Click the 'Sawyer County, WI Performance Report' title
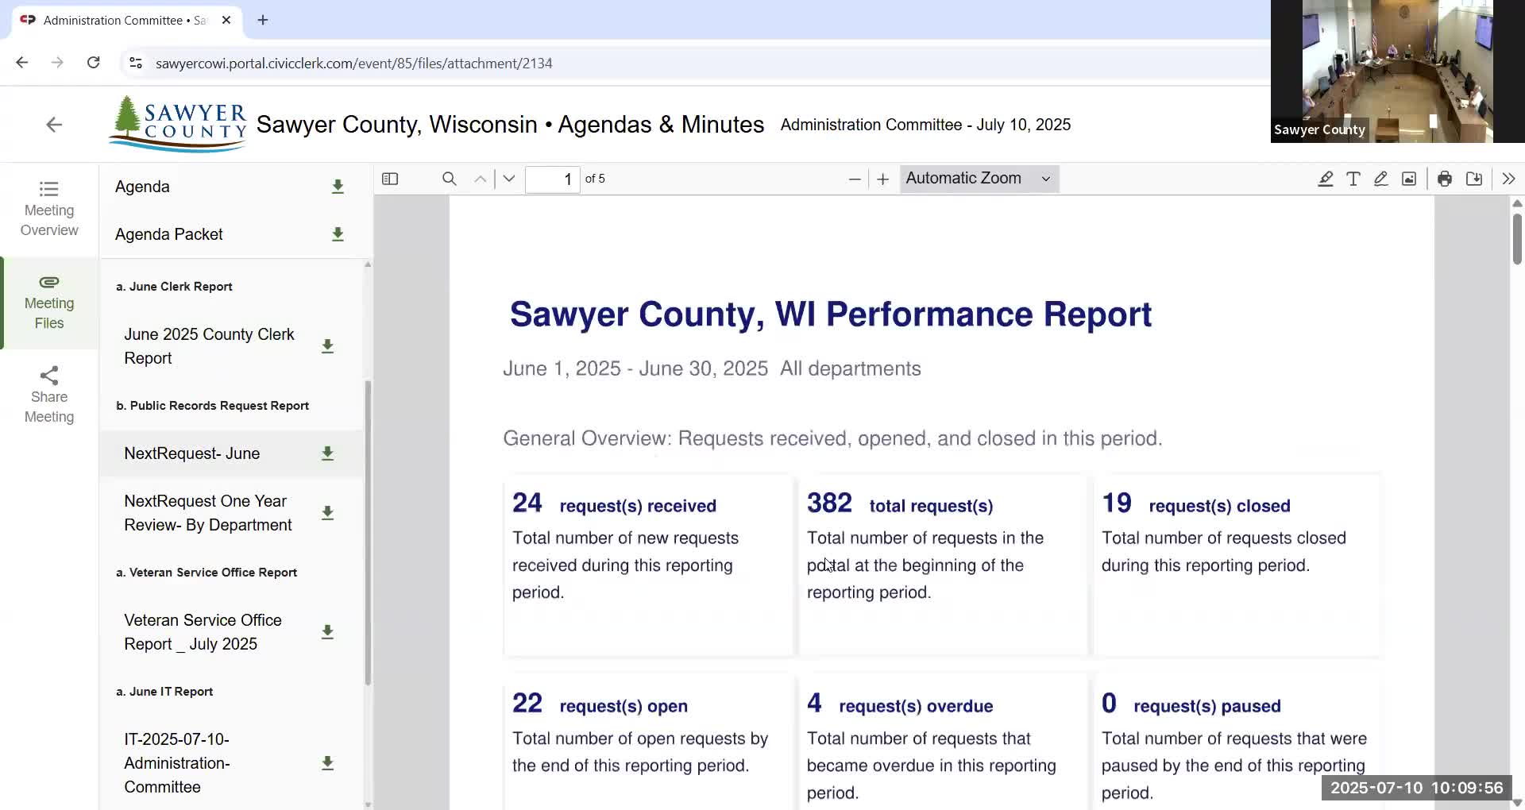The width and height of the screenshot is (1525, 810). coord(831,314)
